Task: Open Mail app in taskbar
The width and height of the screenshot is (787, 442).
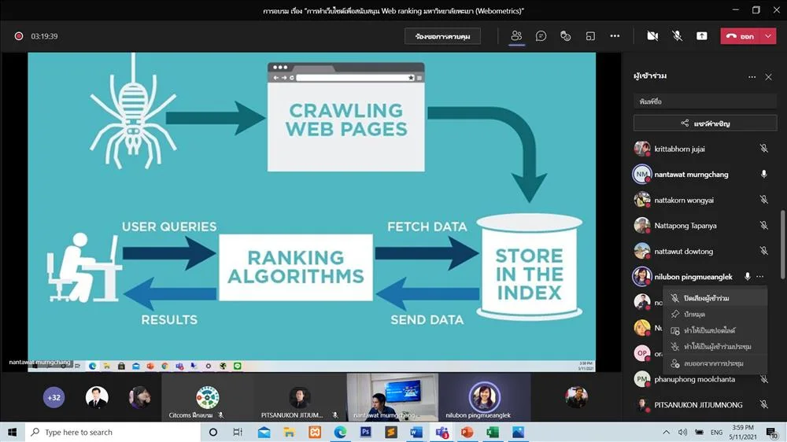Action: (x=264, y=432)
